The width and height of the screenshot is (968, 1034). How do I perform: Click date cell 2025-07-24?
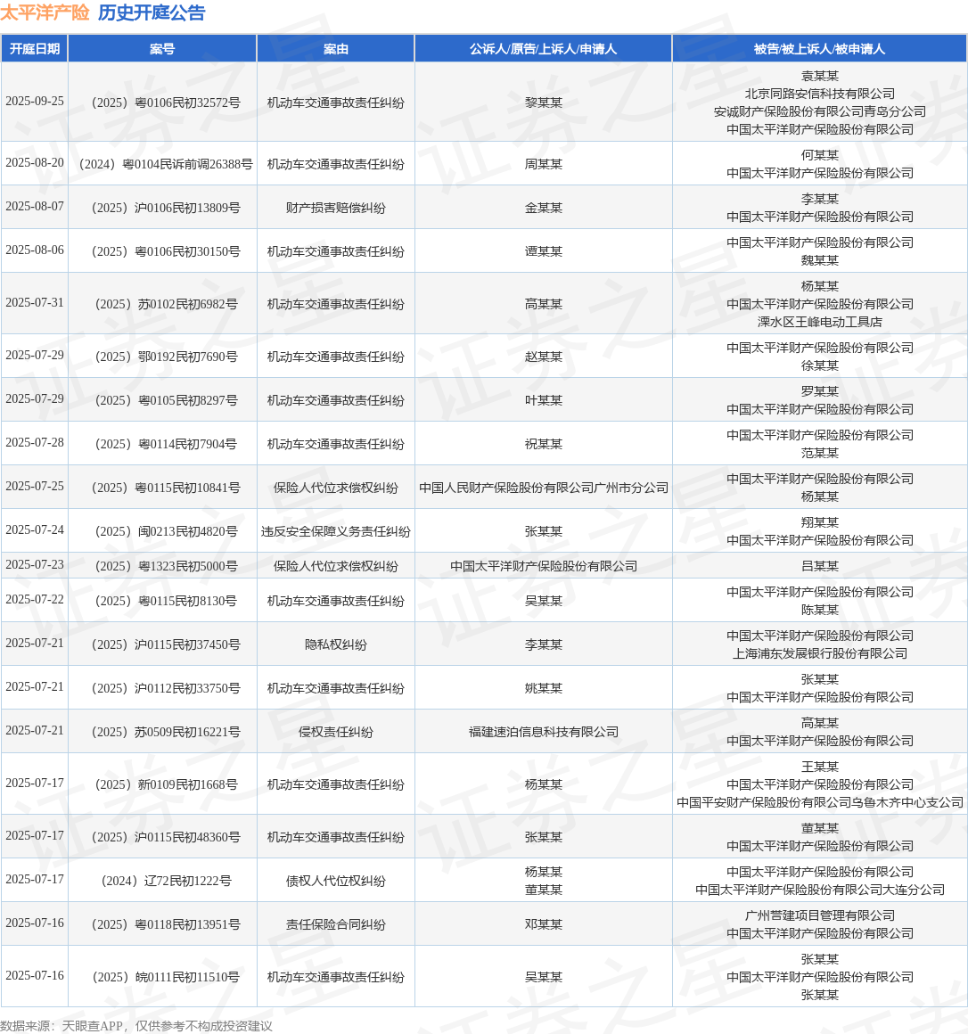[x=35, y=529]
